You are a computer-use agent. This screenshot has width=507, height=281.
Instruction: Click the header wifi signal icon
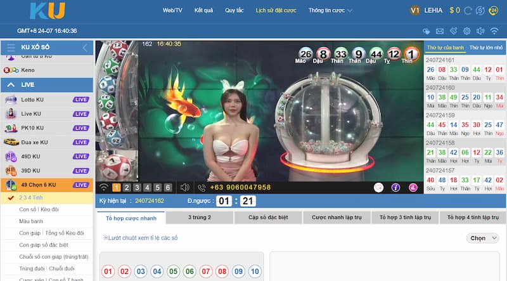pyautogui.click(x=494, y=31)
